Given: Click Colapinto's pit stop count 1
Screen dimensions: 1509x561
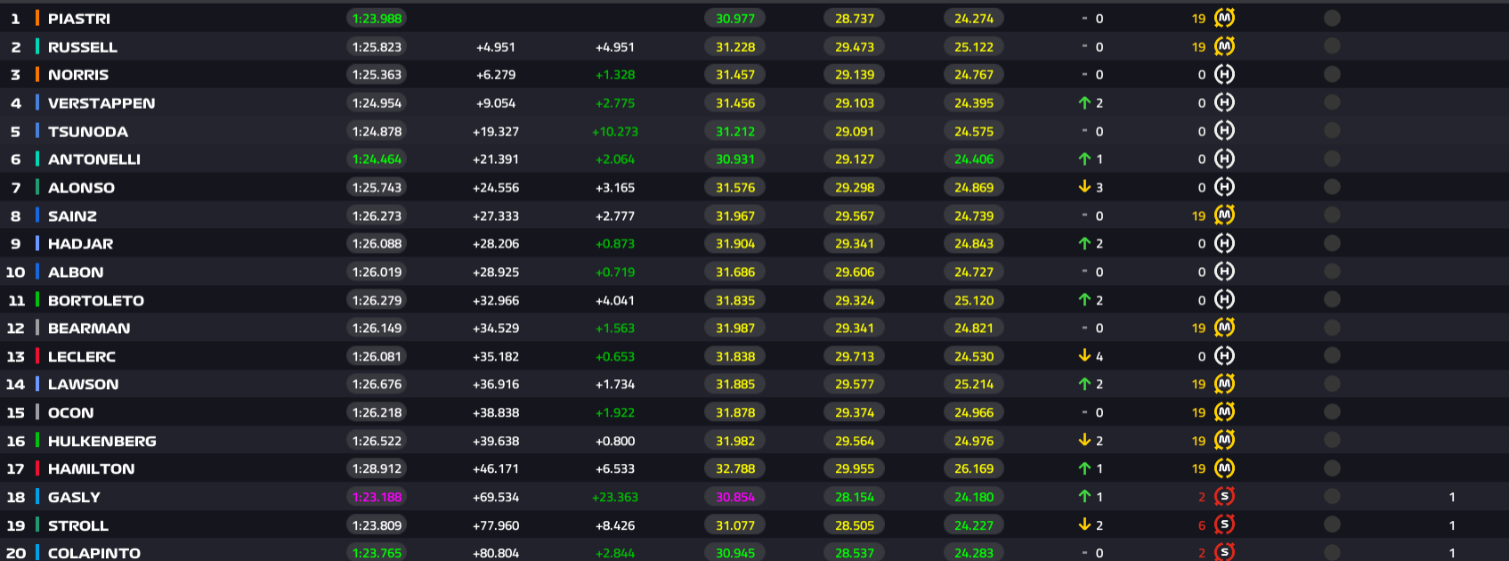Looking at the screenshot, I should [x=1452, y=553].
